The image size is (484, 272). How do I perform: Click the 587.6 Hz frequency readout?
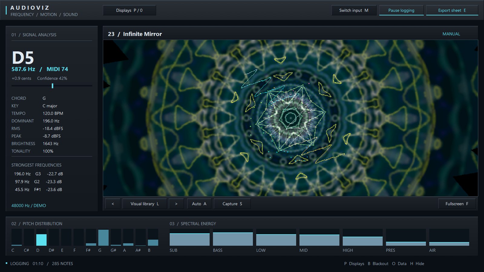coord(23,69)
